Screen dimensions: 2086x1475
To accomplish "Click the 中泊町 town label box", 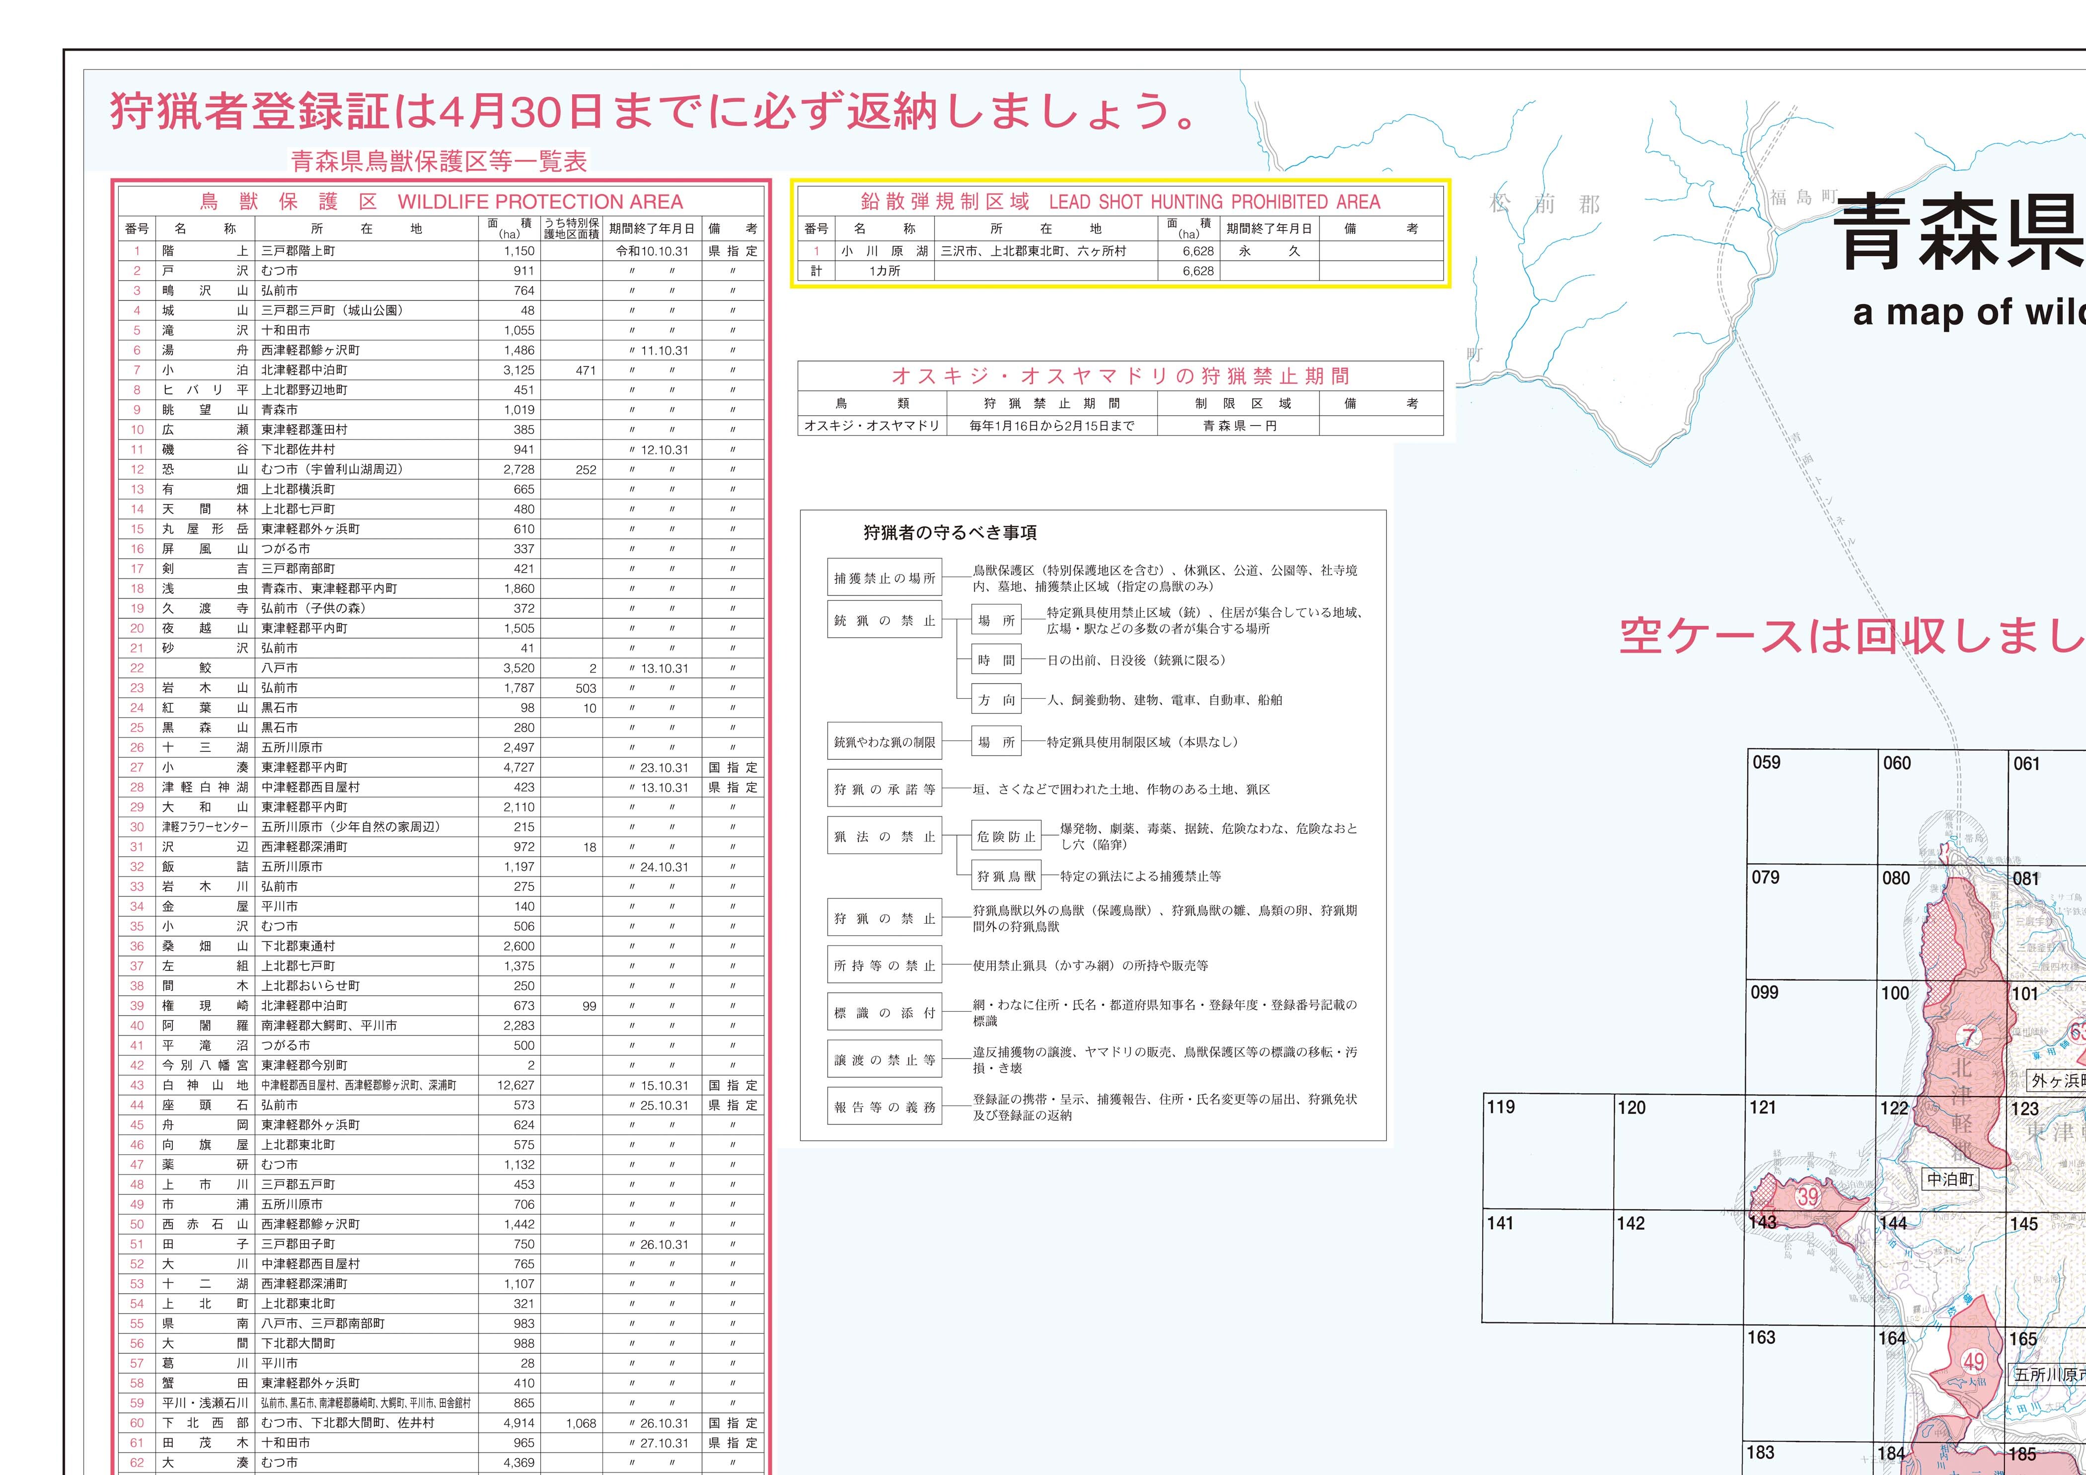I will click(1950, 1179).
